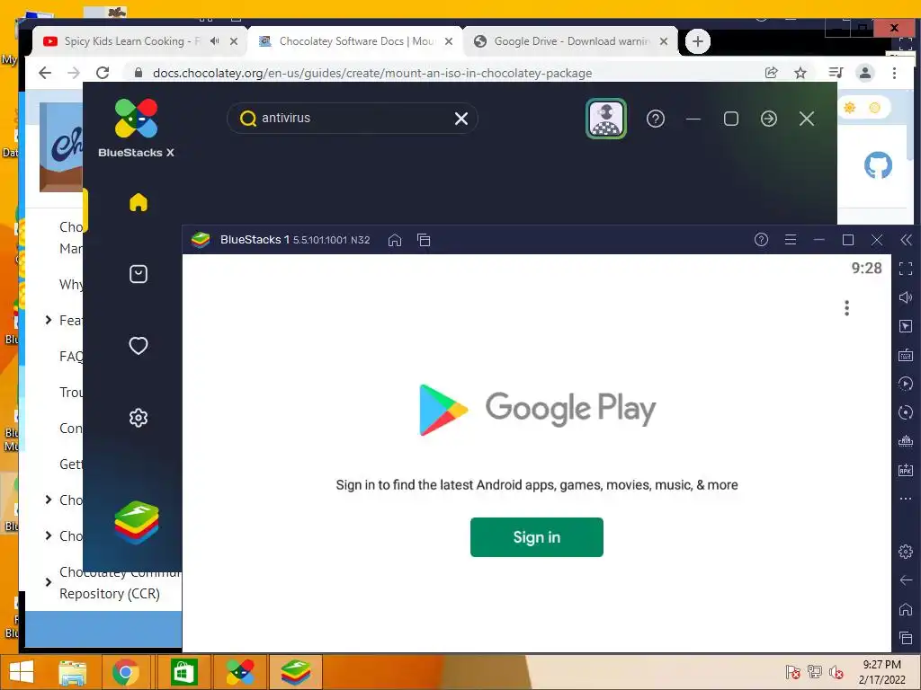Expand Chocolatey Community Repository (CCR) item
This screenshot has height=690, width=921.
point(49,582)
